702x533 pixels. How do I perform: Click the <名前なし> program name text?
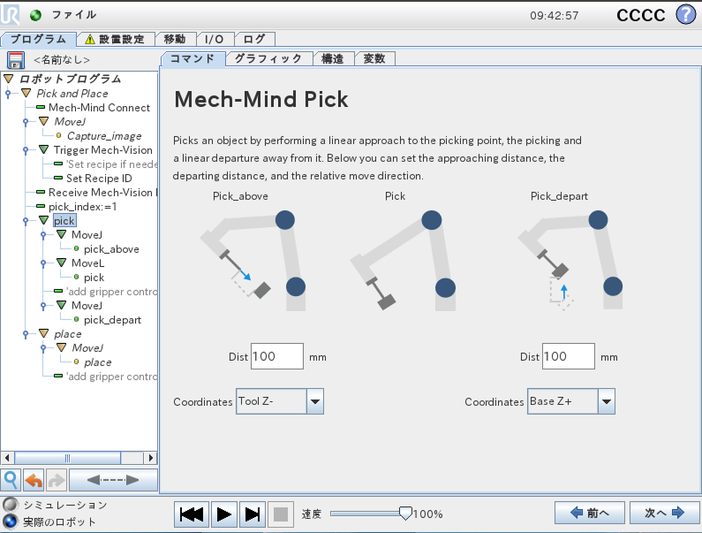62,59
